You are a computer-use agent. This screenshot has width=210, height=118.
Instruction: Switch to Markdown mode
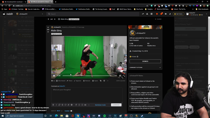click(x=100, y=105)
